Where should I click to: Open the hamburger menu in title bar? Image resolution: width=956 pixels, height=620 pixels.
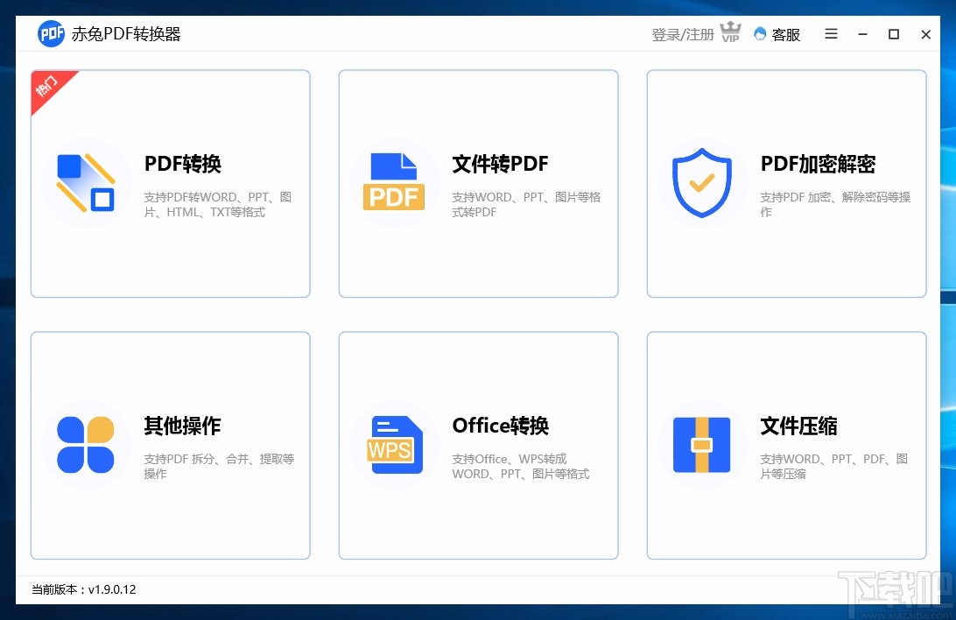(830, 33)
